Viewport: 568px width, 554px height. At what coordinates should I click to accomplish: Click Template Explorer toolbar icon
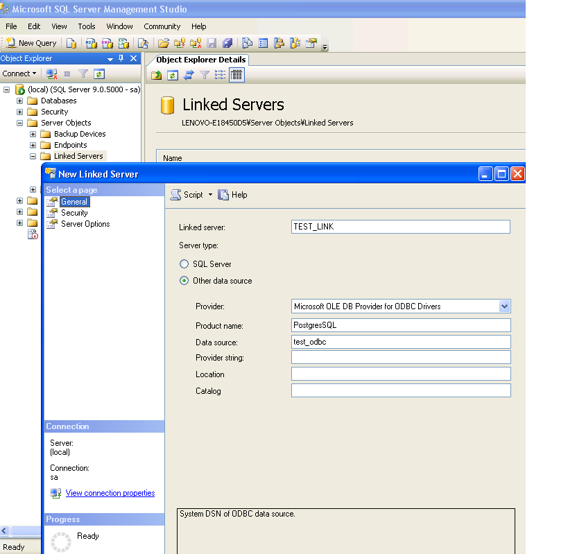click(x=295, y=44)
